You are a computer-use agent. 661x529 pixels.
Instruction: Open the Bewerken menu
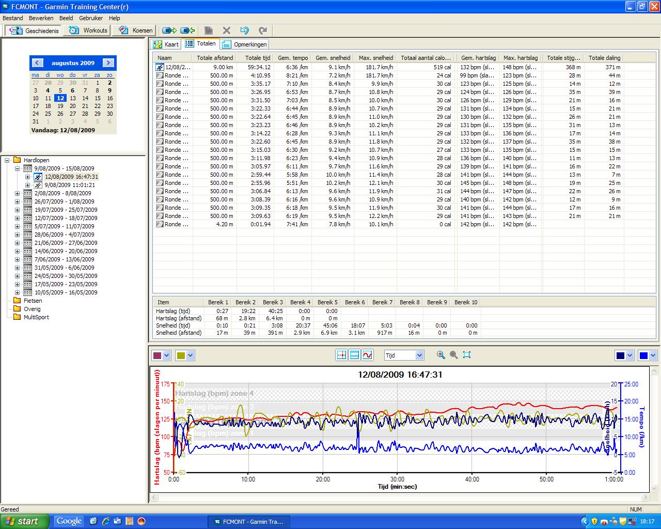click(41, 18)
